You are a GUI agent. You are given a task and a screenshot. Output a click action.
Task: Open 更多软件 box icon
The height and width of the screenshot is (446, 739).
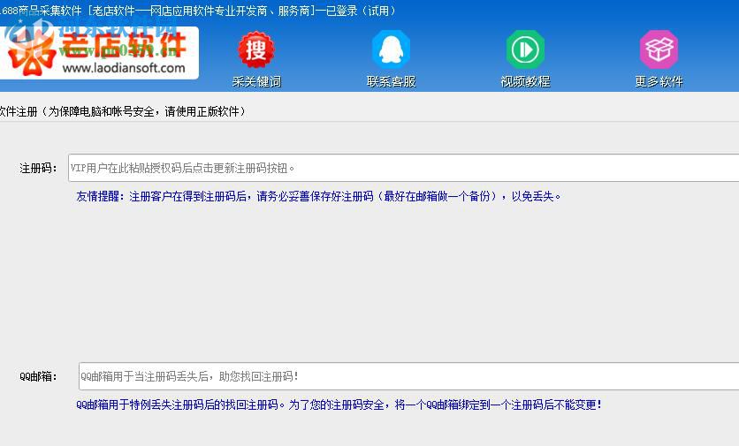click(x=659, y=49)
